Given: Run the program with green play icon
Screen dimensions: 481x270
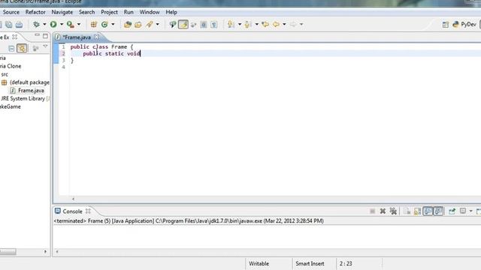Looking at the screenshot, I should [x=53, y=24].
